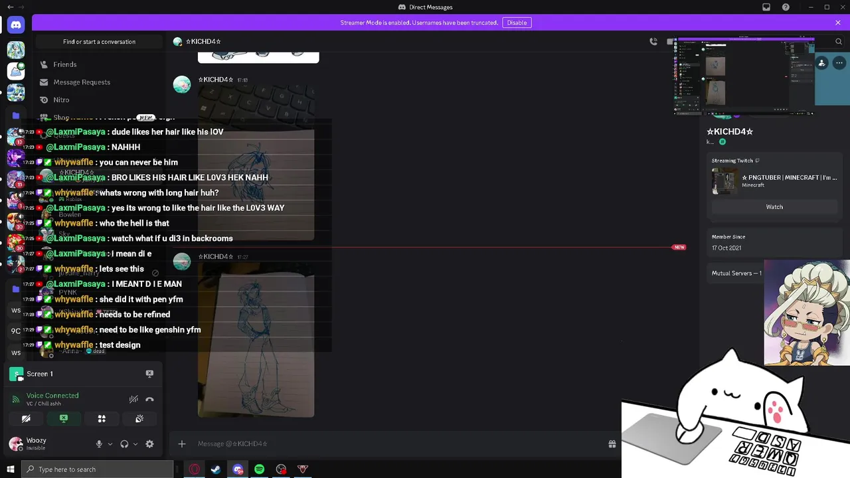The height and width of the screenshot is (478, 850).
Task: Open the upper pen sketch image attachment
Action: (256, 163)
